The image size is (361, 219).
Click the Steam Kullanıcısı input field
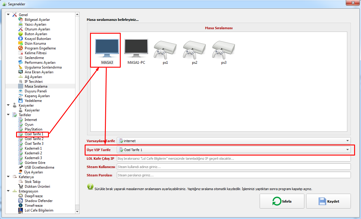point(234,167)
